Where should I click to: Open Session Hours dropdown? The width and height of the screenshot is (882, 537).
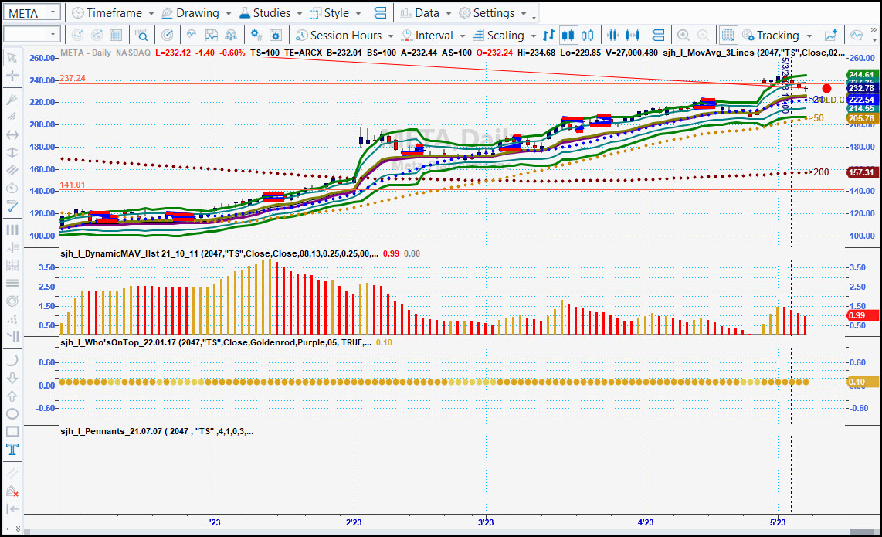pos(344,36)
